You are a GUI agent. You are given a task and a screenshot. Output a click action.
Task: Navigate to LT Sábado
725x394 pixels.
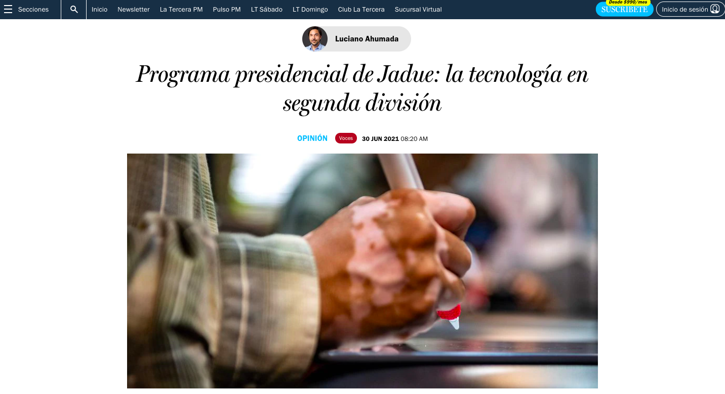[267, 10]
